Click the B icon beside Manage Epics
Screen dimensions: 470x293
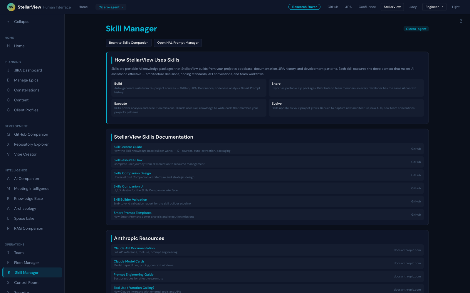[x=8, y=80]
